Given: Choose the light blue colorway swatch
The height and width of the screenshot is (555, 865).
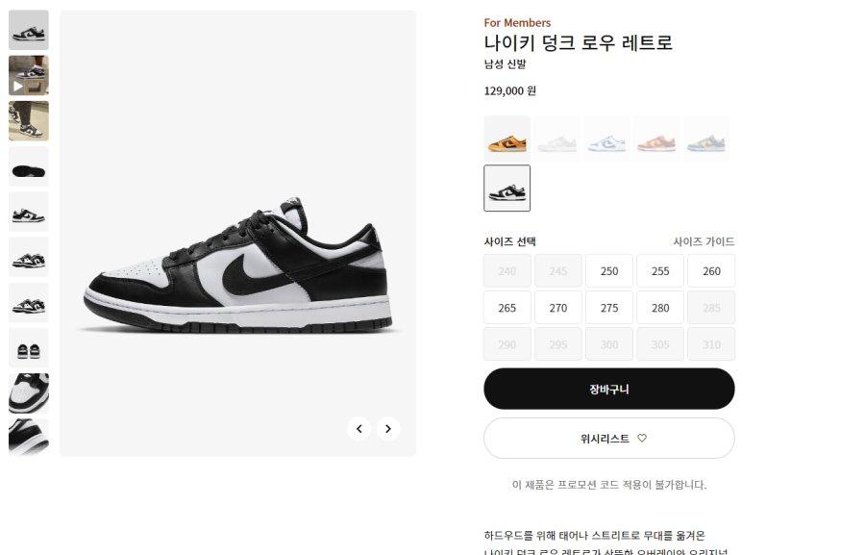Looking at the screenshot, I should (x=606, y=139).
